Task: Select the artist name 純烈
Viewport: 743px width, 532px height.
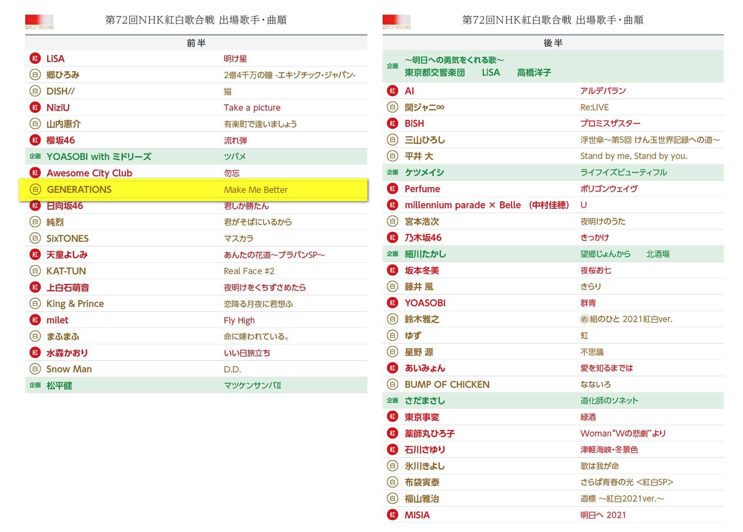Action: 55,222
